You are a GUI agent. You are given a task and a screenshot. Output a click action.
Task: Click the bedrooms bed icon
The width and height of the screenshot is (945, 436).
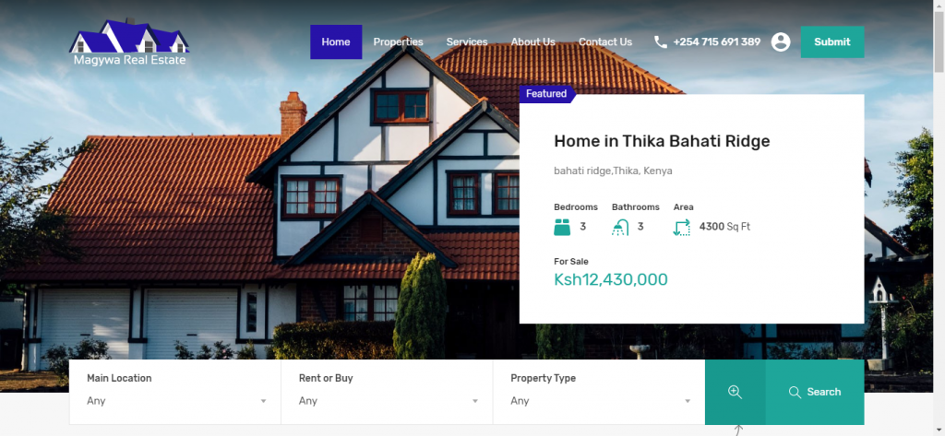[x=562, y=227]
